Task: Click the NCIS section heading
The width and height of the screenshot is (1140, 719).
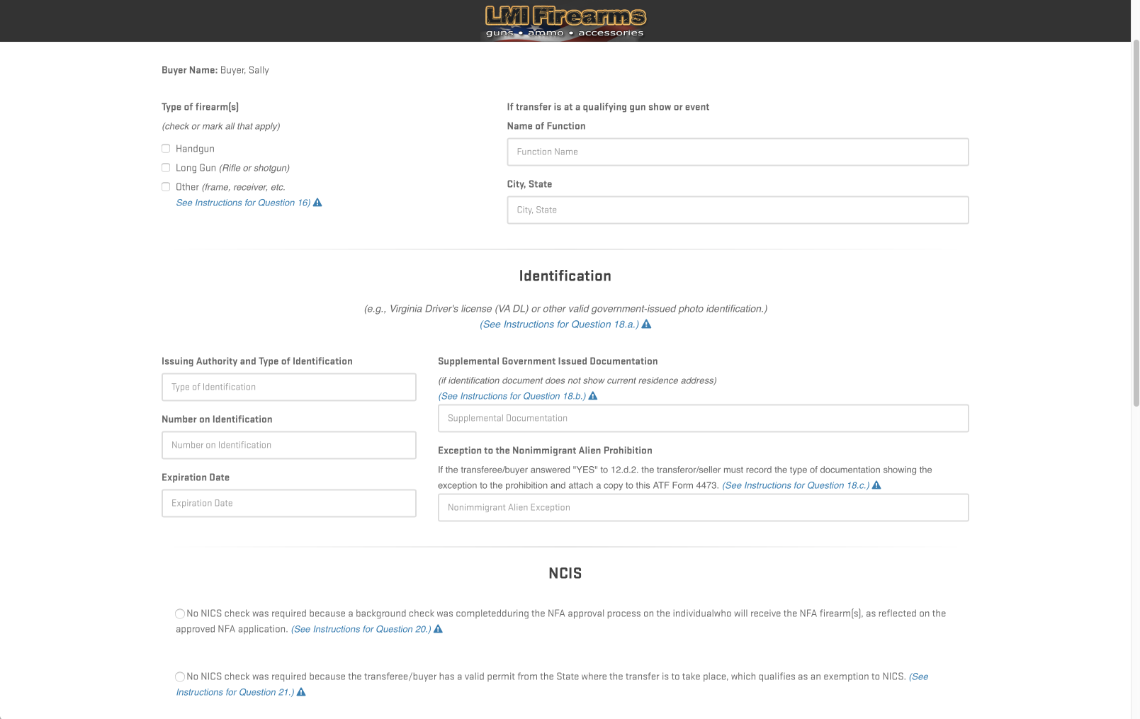Action: point(565,574)
